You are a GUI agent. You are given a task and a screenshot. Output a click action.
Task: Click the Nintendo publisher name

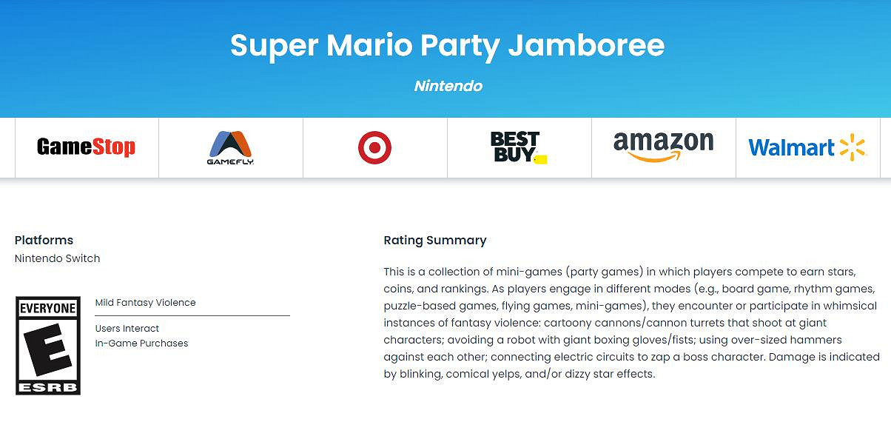[448, 86]
